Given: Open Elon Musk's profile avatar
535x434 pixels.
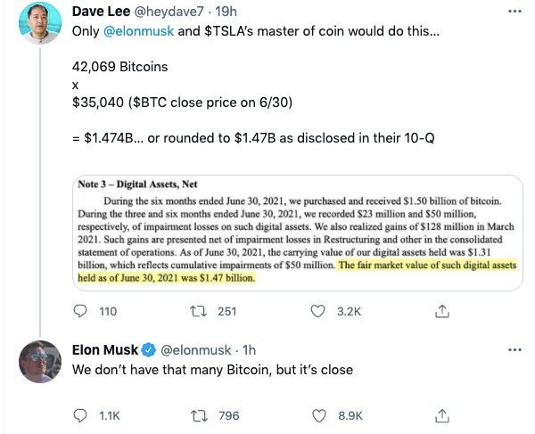Looking at the screenshot, I should click(37, 361).
